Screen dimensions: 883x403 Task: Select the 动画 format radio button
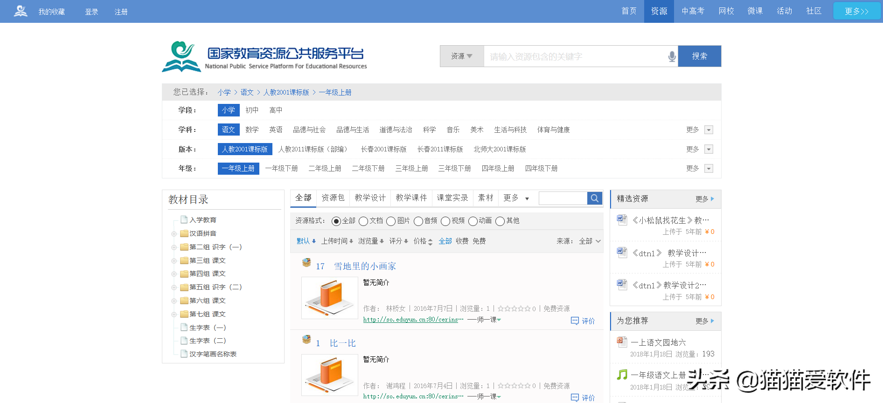pyautogui.click(x=473, y=221)
